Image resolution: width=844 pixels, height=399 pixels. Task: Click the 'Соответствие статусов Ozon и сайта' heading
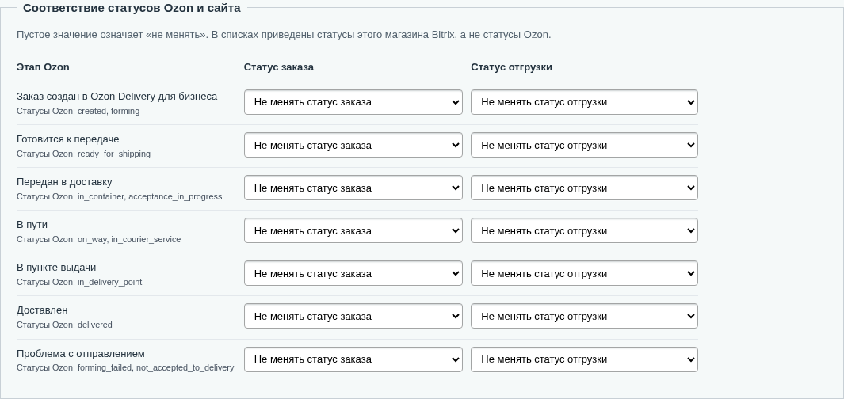[x=132, y=8]
